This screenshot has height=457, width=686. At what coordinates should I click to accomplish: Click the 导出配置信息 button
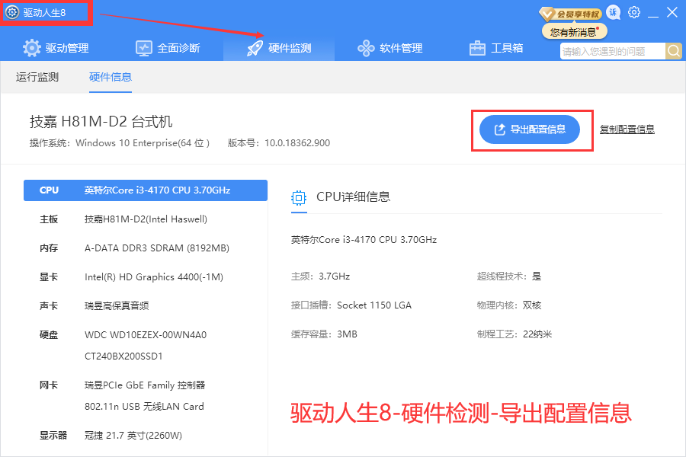coord(530,129)
